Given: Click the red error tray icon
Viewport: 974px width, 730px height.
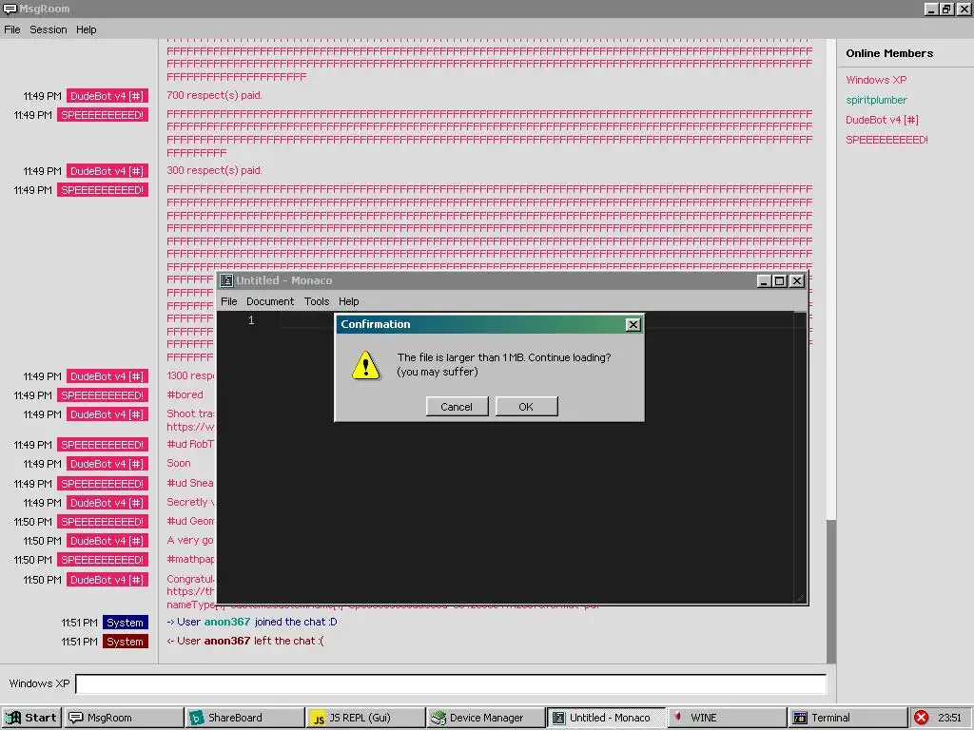Looking at the screenshot, I should [921, 718].
